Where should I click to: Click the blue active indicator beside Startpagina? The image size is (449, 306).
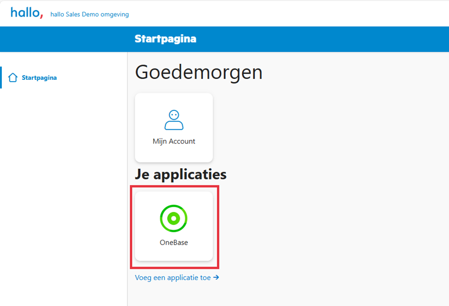click(1, 77)
